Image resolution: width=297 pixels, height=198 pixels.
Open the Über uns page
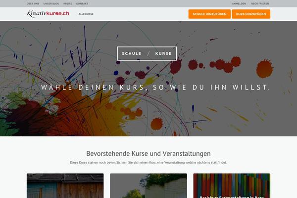click(x=33, y=3)
